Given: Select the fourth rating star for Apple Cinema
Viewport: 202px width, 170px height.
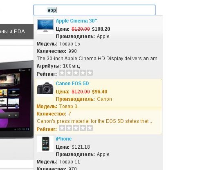Looking at the screenshot, I should 83,73.
